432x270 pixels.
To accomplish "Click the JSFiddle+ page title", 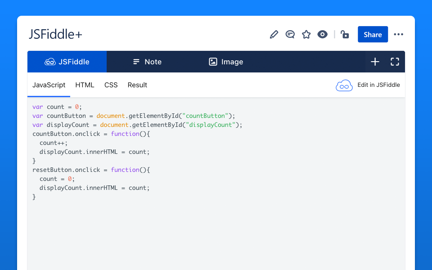I will [55, 35].
